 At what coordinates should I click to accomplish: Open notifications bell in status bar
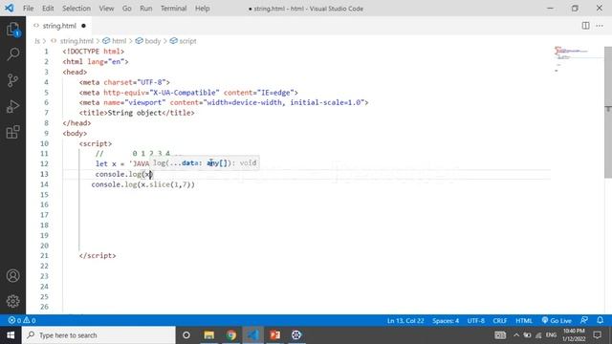pyautogui.click(x=600, y=320)
